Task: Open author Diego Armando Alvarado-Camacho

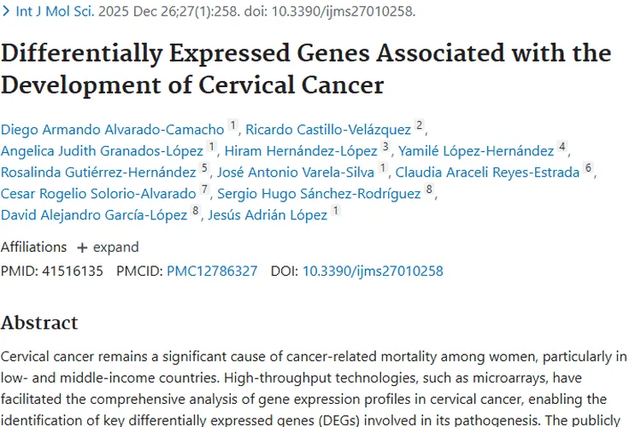Action: point(112,129)
